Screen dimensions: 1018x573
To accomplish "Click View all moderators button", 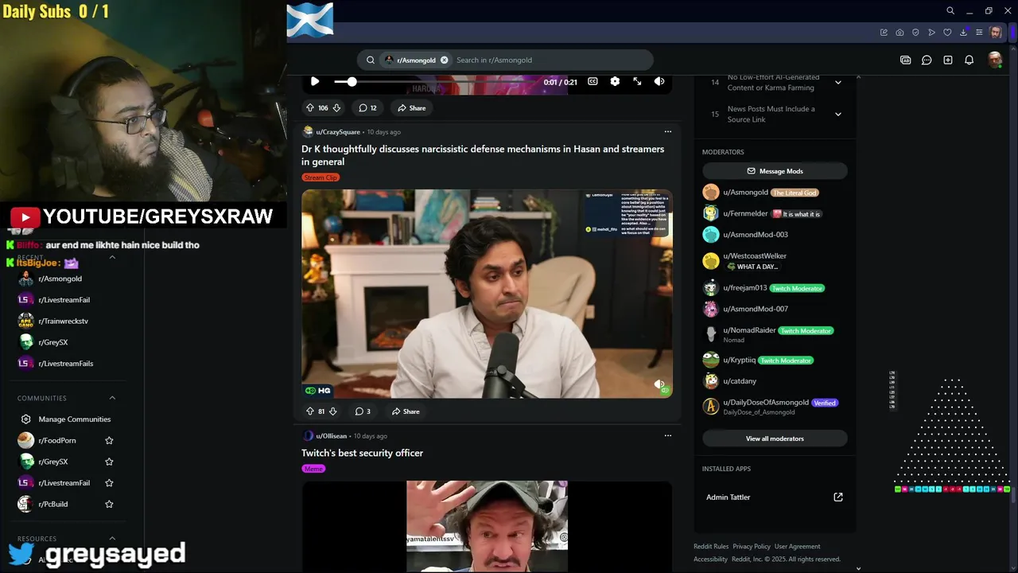I will point(775,439).
